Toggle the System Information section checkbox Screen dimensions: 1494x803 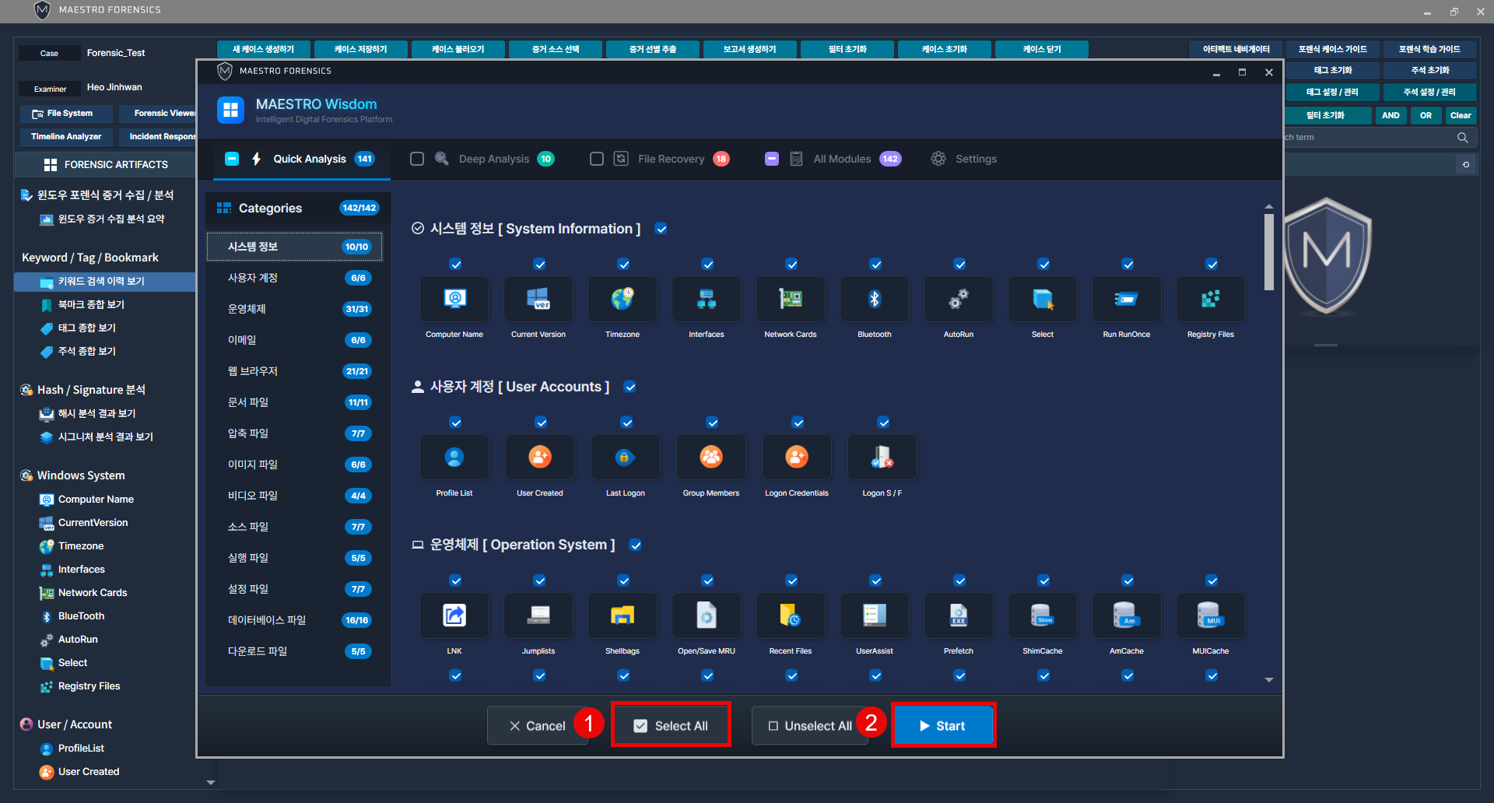[x=661, y=229]
